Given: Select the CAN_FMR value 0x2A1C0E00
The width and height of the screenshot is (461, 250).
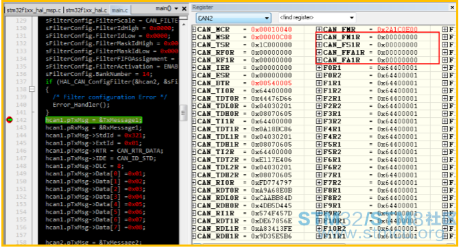Looking at the screenshot, I should point(397,29).
